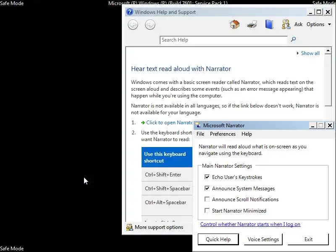Open Control whether Narrator starts link
This screenshot has width=336, height=252.
pyautogui.click(x=250, y=224)
